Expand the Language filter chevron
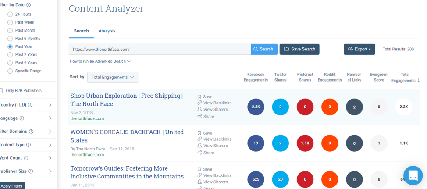Screen dimensions: 427x189 pyautogui.click(x=50, y=118)
